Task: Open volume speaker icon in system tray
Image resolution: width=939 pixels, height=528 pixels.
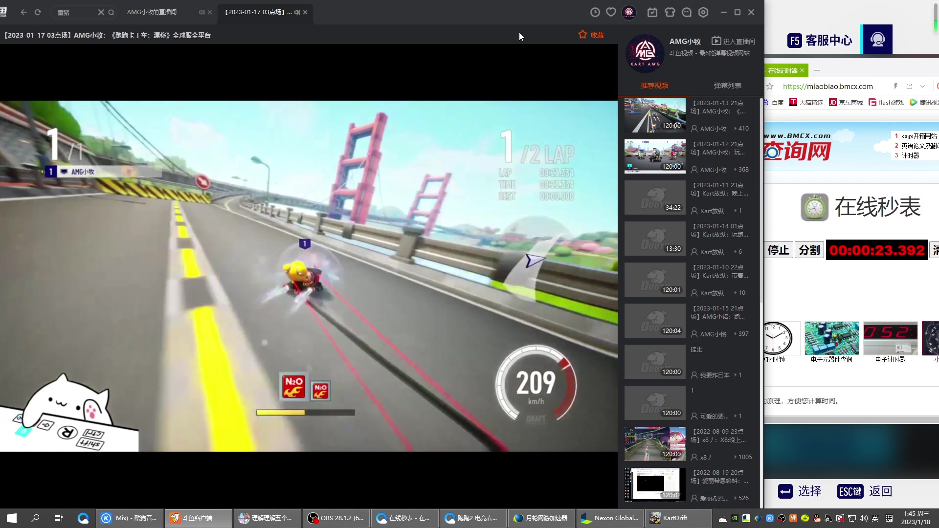Action: [x=863, y=518]
